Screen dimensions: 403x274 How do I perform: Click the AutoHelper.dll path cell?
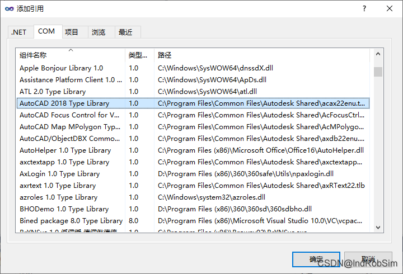261,150
